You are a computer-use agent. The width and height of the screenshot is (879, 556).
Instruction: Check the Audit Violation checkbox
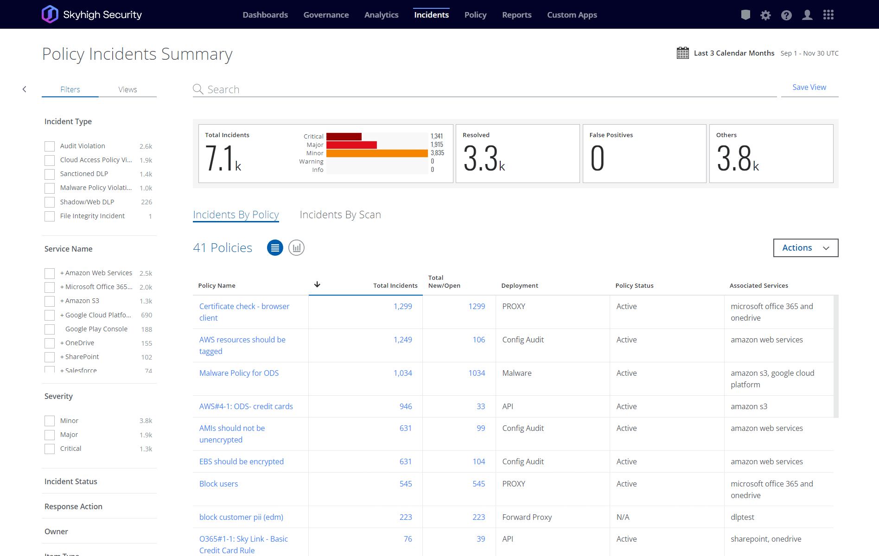tap(50, 146)
